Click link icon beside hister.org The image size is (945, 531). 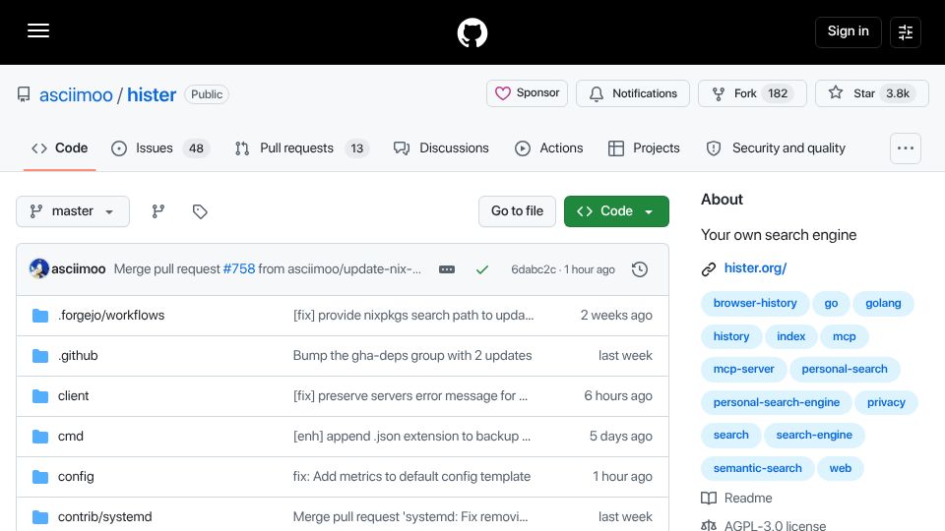point(709,269)
